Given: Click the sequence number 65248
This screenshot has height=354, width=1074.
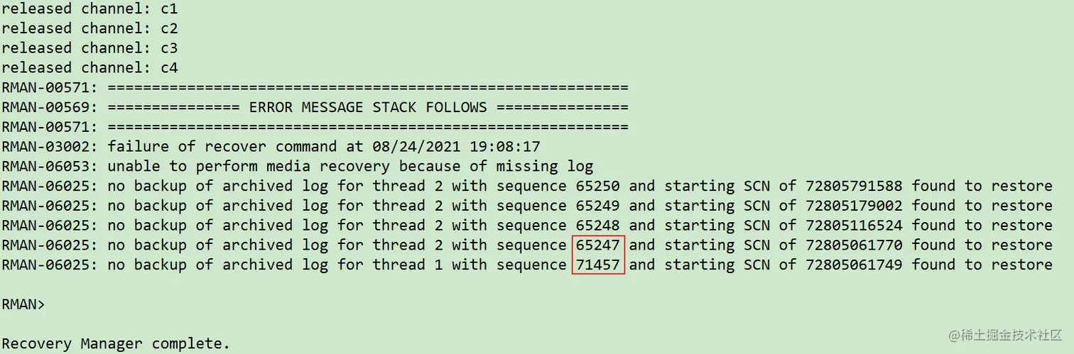Looking at the screenshot, I should (x=598, y=226).
